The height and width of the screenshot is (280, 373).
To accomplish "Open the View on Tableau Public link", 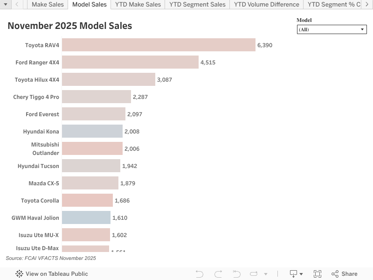I will (56, 274).
